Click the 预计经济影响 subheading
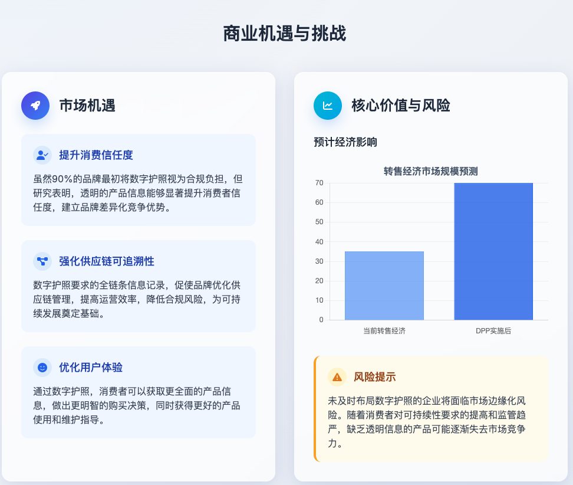This screenshot has width=573, height=485. (345, 142)
